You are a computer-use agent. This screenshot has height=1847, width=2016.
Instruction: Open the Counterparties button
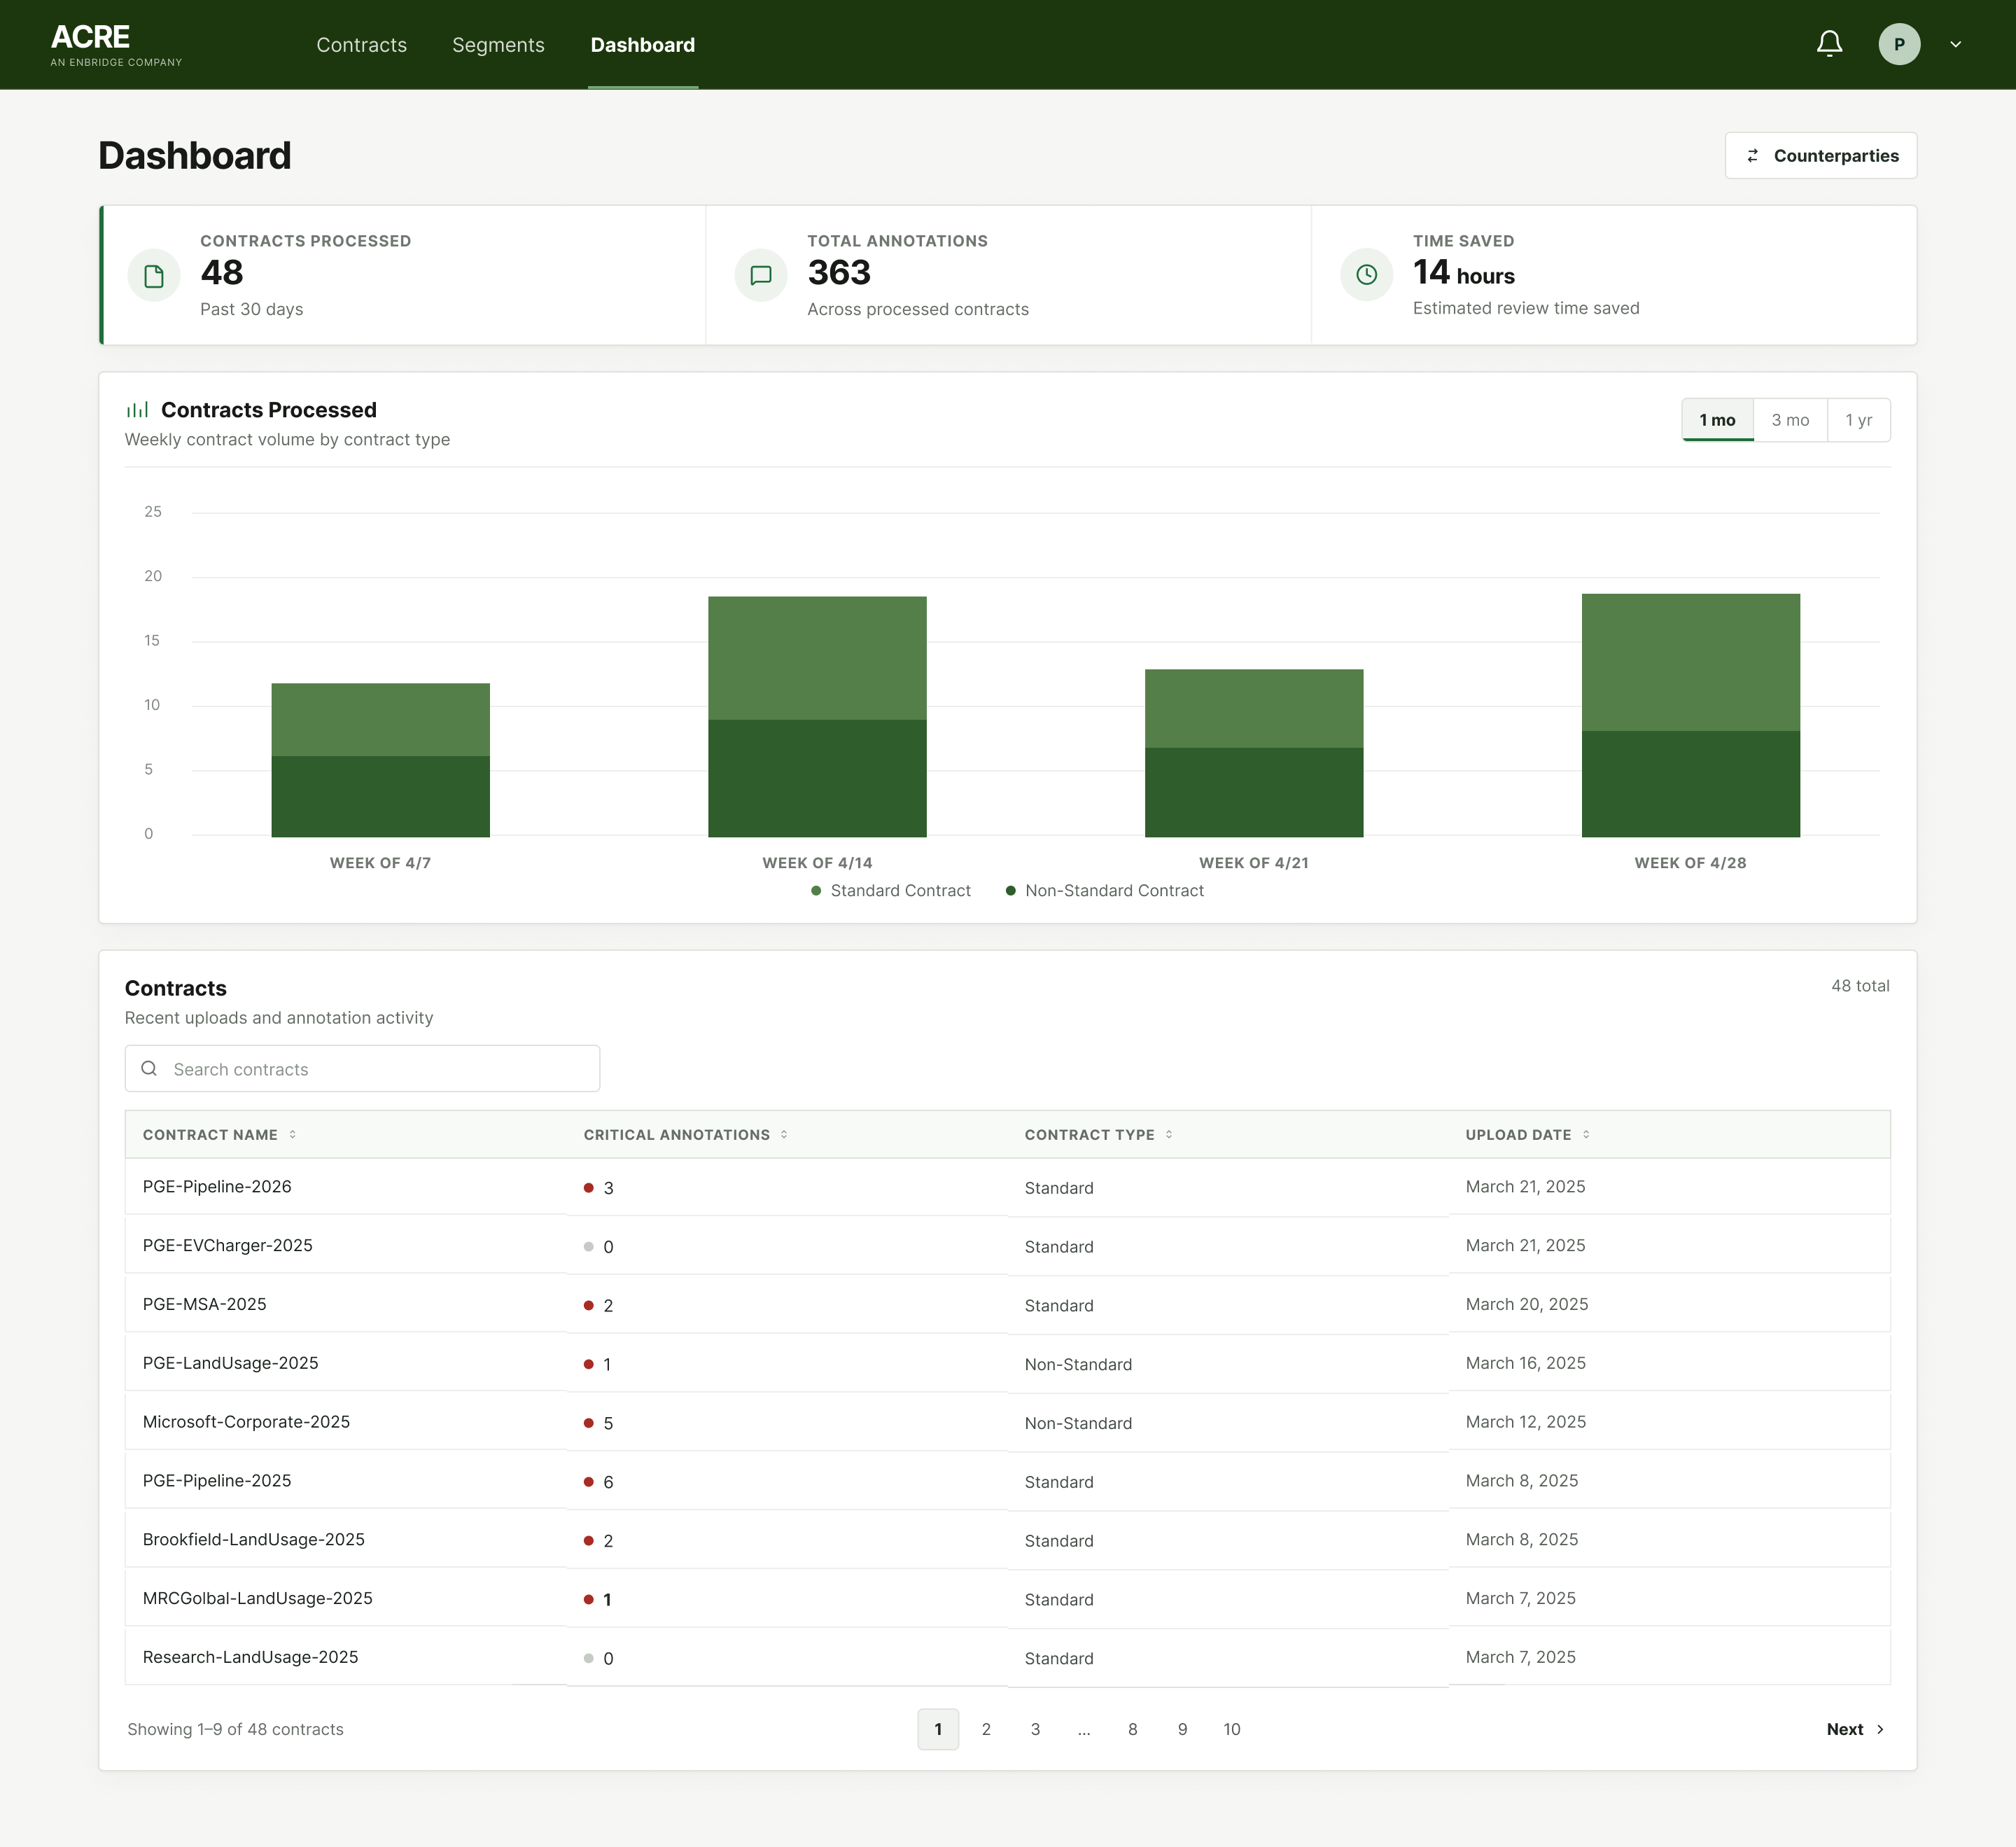(1820, 156)
